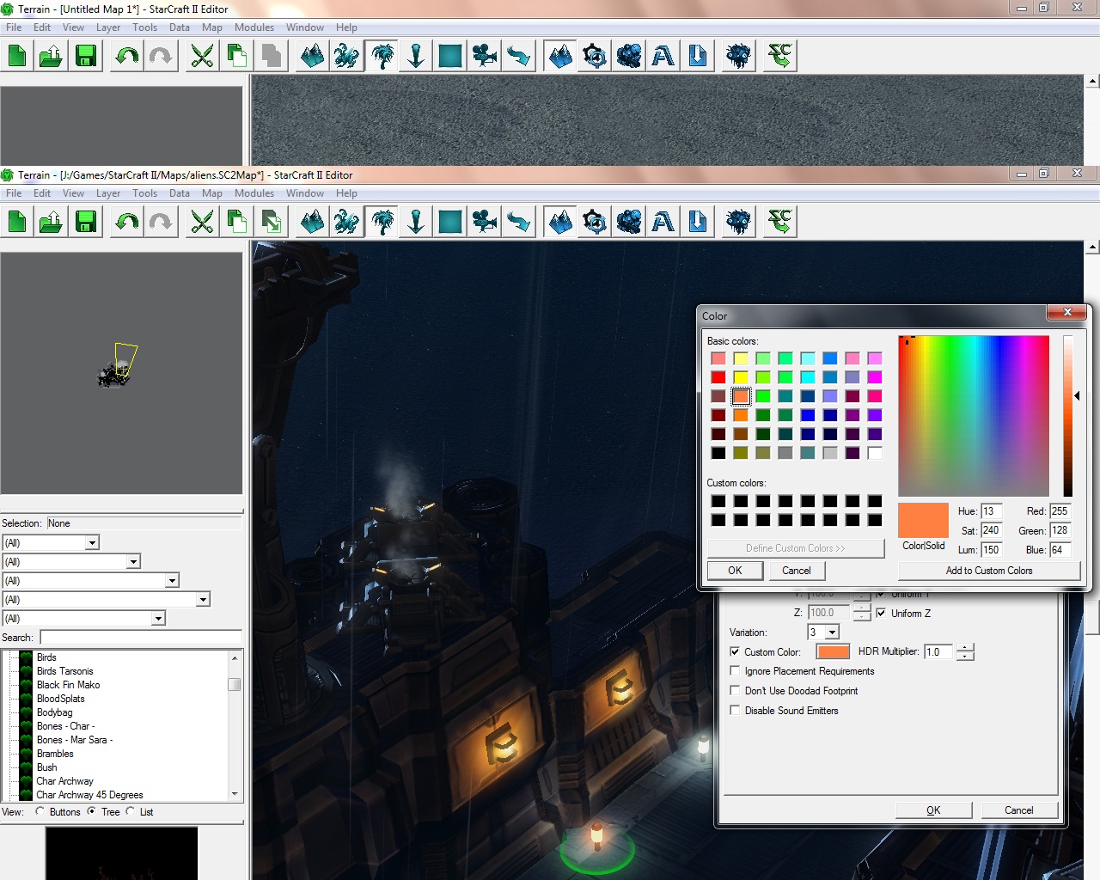1100x880 pixels.
Task: Click Save icon in aliens map toolbar
Action: (x=86, y=223)
